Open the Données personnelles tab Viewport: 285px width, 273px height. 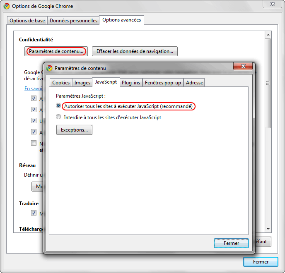73,21
